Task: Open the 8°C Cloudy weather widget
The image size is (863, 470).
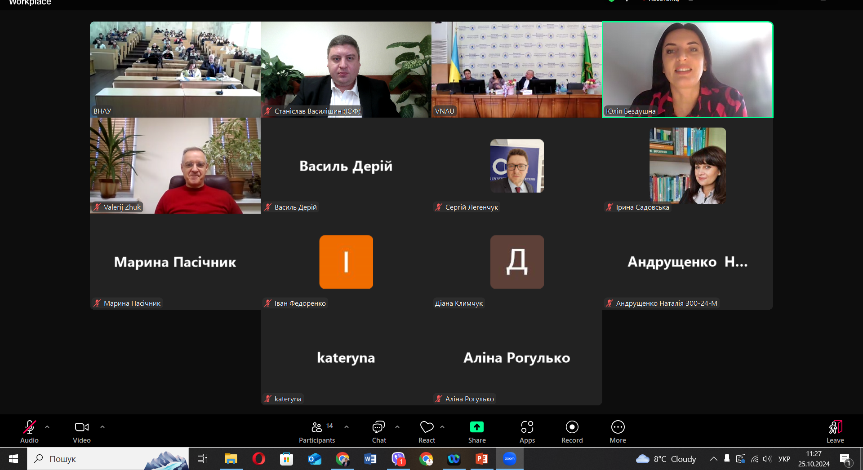Action: coord(666,459)
